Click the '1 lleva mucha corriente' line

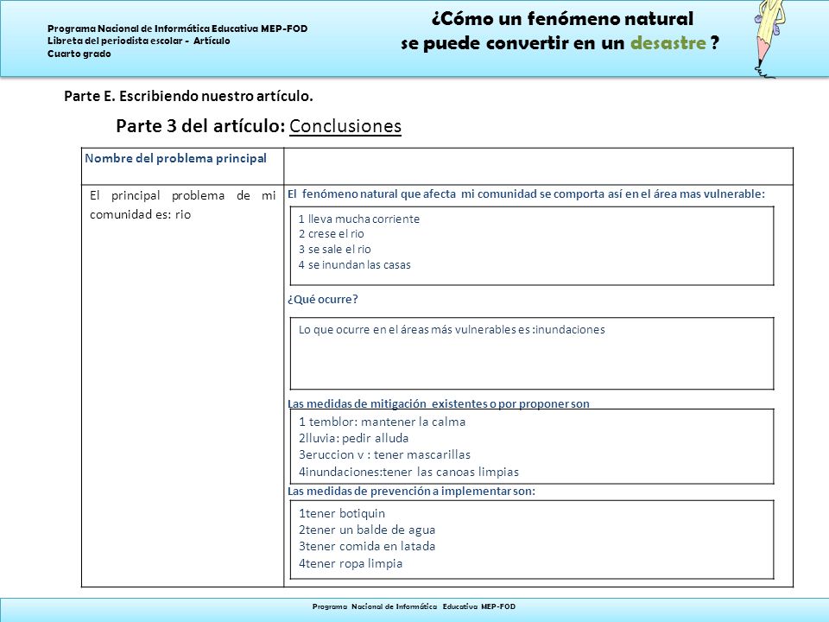pyautogui.click(x=359, y=219)
